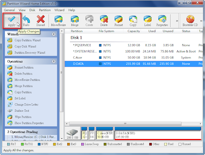This screenshot has width=205, height=155.
Task: Select C:Acer block in disk map
Action: [x=105, y=133]
